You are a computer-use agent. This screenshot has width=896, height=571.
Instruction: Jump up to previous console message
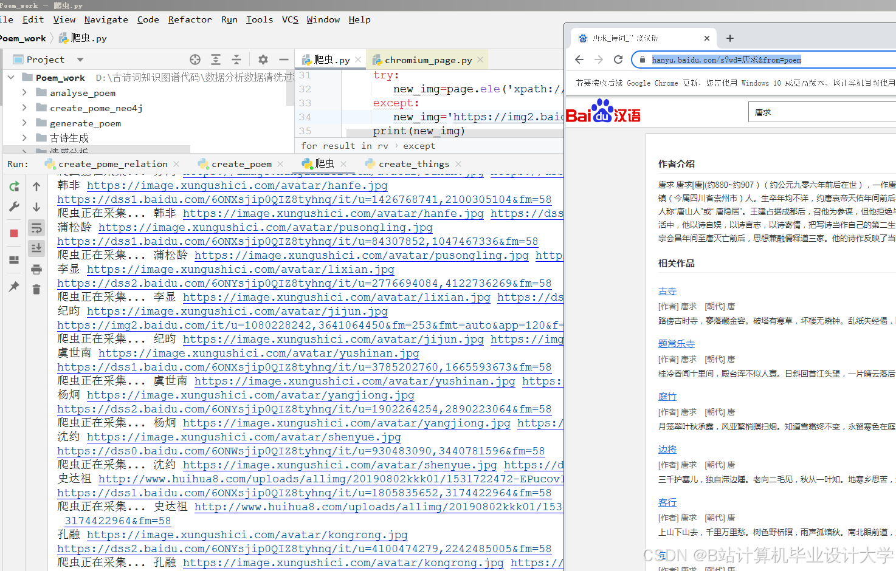pyautogui.click(x=36, y=186)
